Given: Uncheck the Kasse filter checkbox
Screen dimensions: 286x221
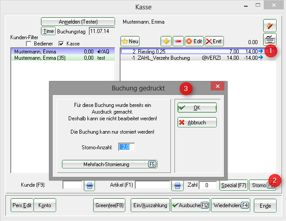Looking at the screenshot, I should 61,44.
